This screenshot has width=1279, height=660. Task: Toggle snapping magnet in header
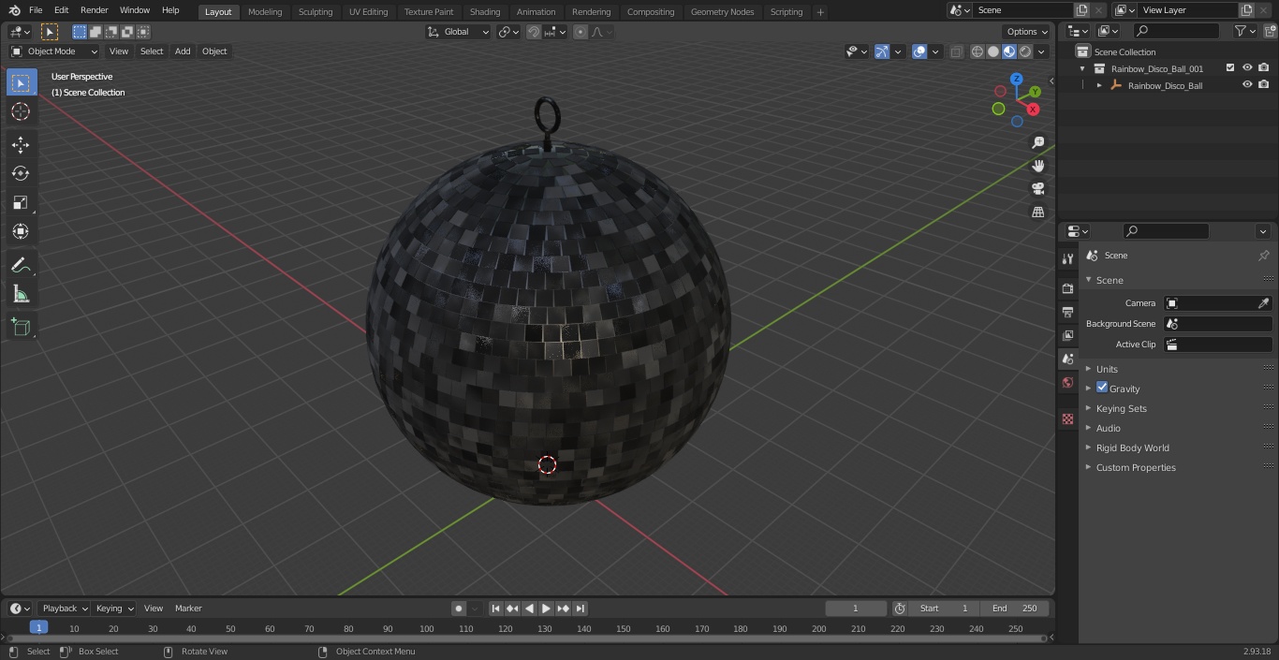(x=534, y=32)
